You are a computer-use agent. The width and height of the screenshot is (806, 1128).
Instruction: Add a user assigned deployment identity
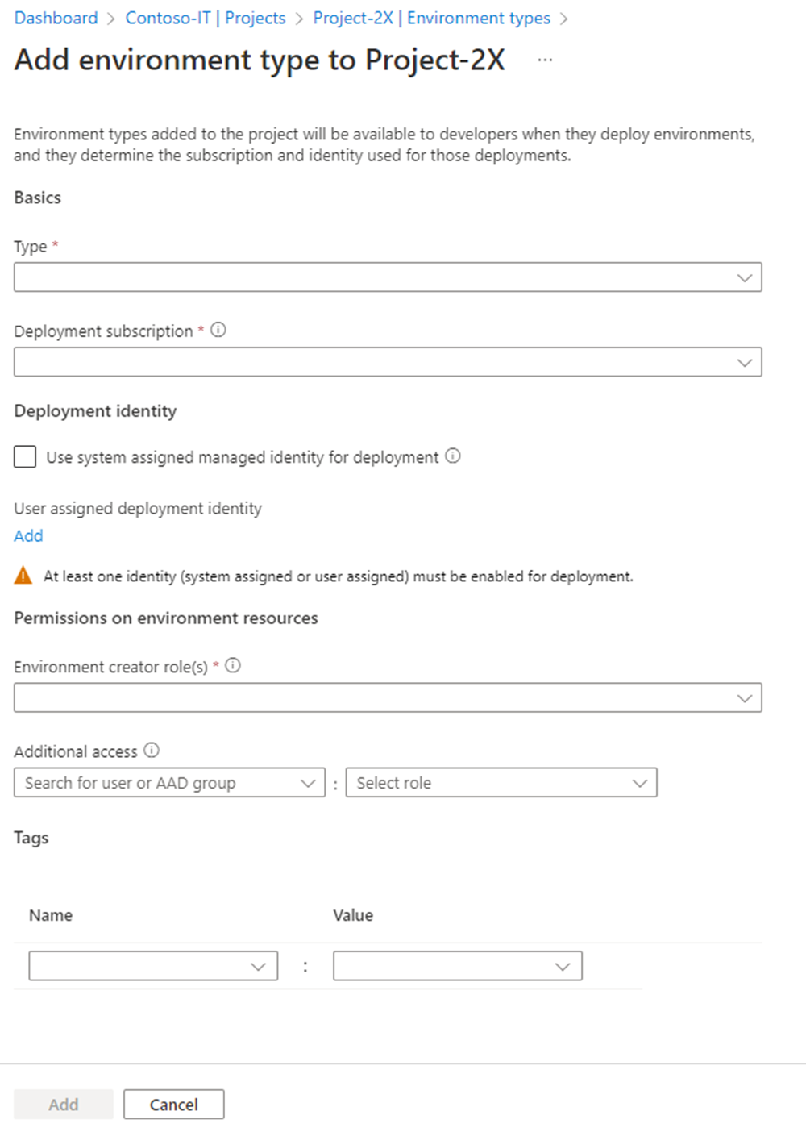click(28, 535)
